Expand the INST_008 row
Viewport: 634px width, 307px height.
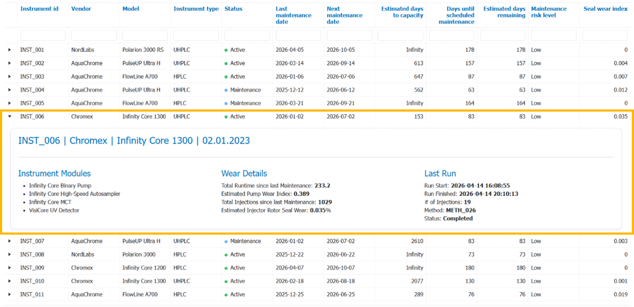click(x=10, y=254)
